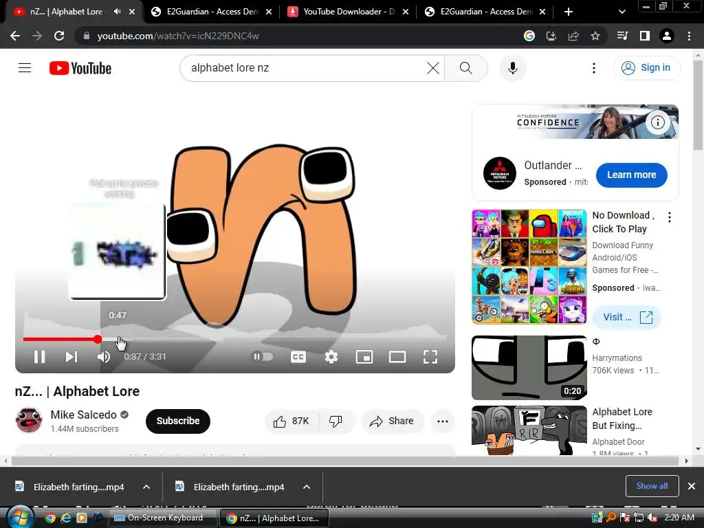Skip to next video

pyautogui.click(x=71, y=357)
